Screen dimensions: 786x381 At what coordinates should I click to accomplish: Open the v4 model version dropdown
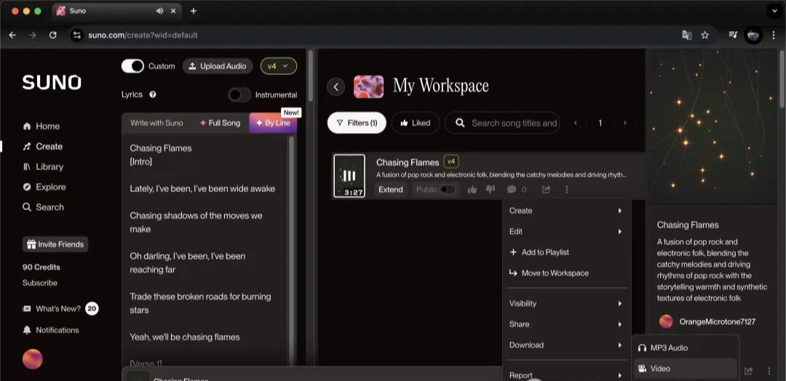pyautogui.click(x=278, y=66)
